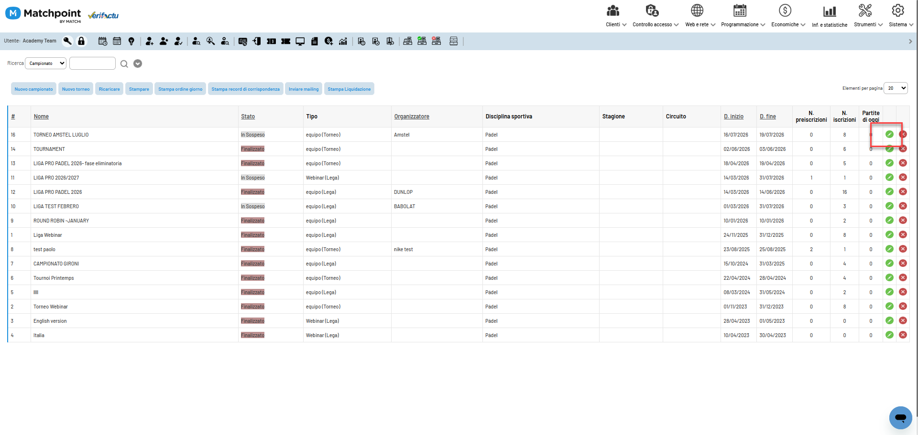This screenshot has height=435, width=918.
Task: Sort the table by D. fine column
Action: coord(768,117)
